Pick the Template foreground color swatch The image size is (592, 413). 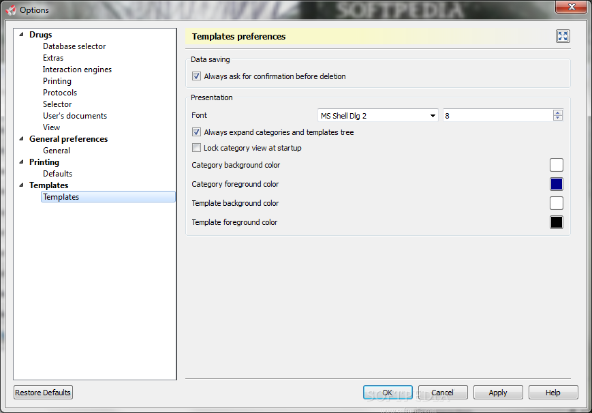556,222
